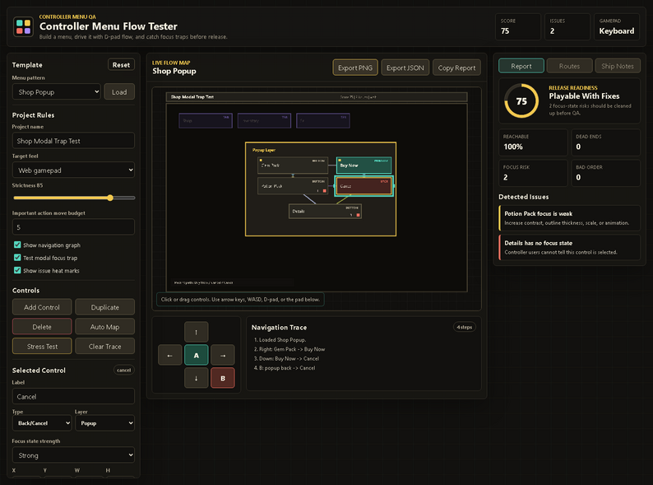Image resolution: width=653 pixels, height=485 pixels.
Task: Click the '4 steps' trace badge
Action: (x=465, y=327)
